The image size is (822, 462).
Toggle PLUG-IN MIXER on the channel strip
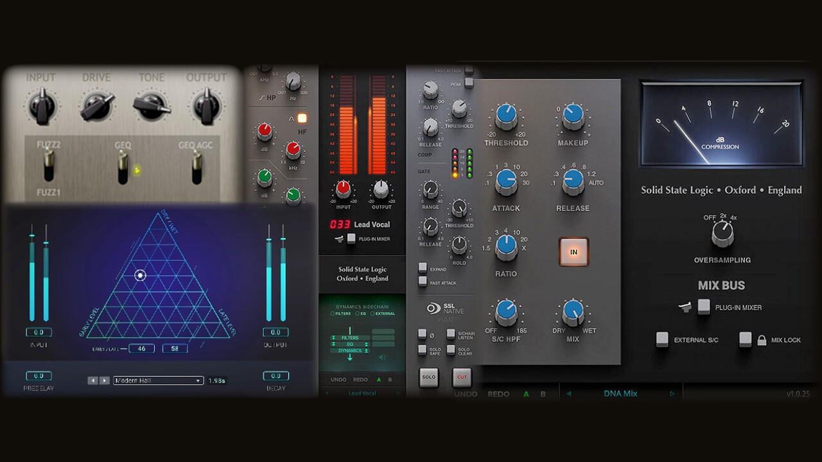point(351,238)
